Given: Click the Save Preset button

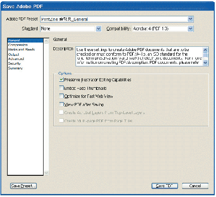Looking at the screenshot, I should [x=23, y=186].
